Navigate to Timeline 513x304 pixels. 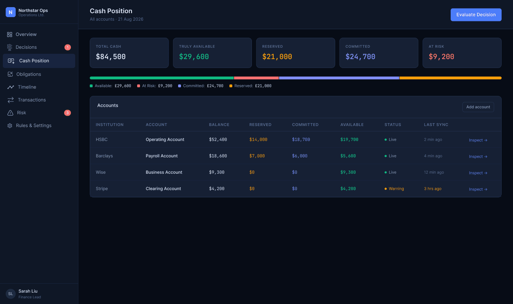(39, 87)
